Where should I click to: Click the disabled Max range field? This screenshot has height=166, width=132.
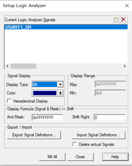click(x=111, y=84)
